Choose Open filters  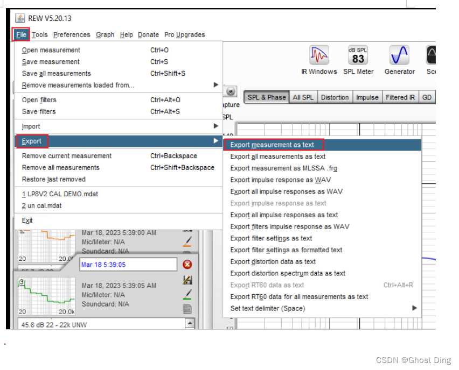119,100
